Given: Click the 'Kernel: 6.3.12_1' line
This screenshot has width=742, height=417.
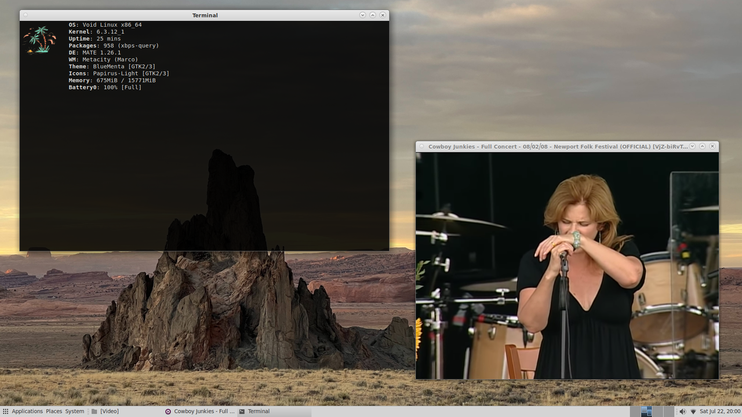Looking at the screenshot, I should tap(96, 32).
